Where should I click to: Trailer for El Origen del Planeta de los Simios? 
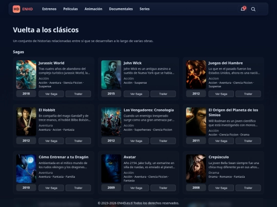click(x=248, y=141)
